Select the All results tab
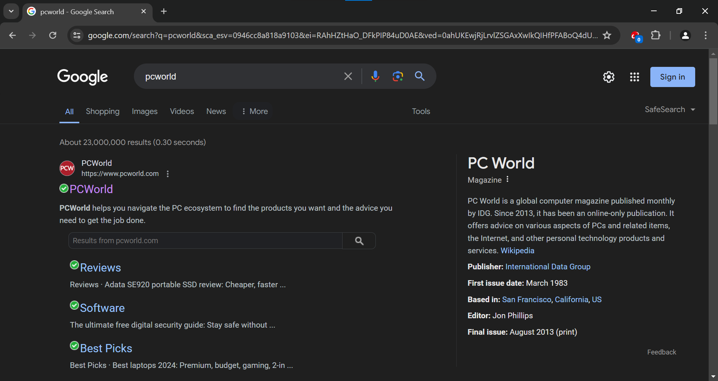 (69, 111)
